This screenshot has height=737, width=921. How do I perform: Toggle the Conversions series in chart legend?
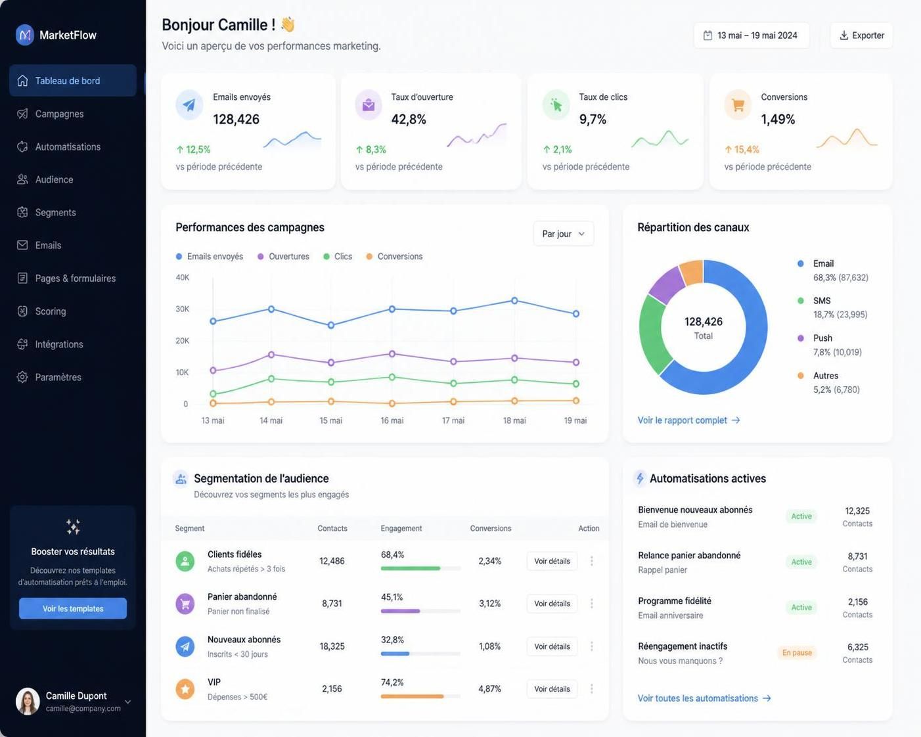395,256
